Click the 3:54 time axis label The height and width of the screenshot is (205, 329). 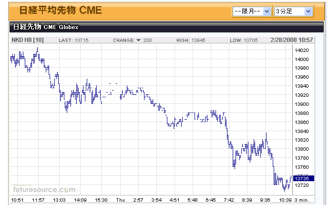tap(156, 200)
